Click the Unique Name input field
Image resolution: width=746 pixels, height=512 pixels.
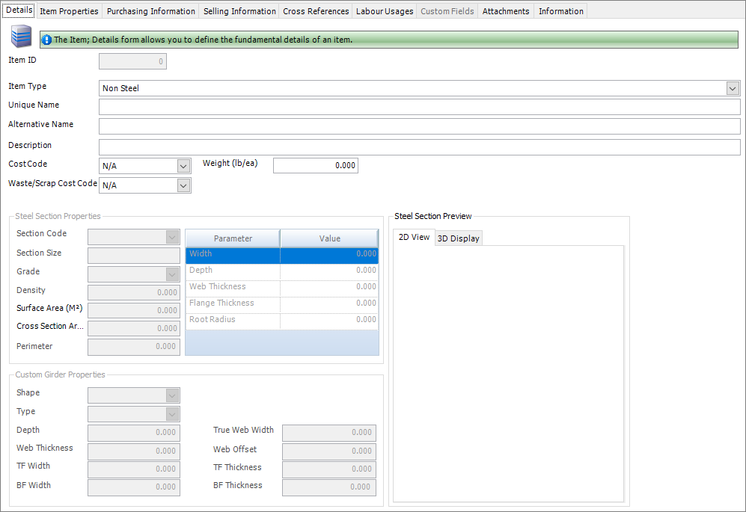tap(419, 107)
